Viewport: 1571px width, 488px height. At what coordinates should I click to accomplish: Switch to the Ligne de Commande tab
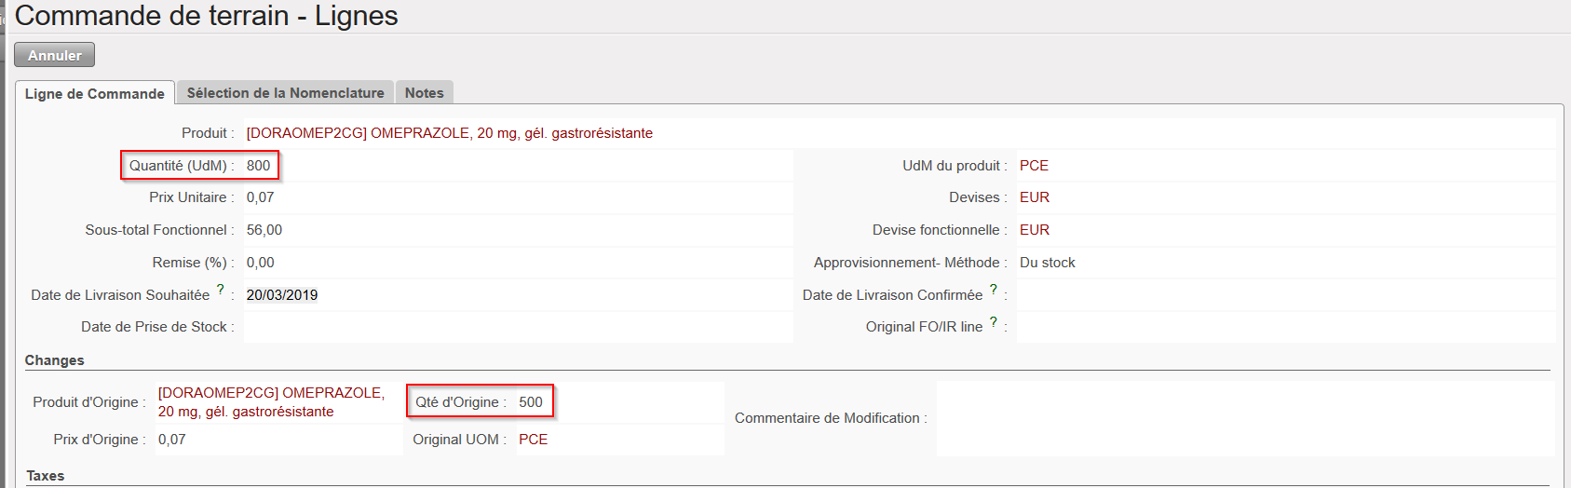[x=95, y=93]
